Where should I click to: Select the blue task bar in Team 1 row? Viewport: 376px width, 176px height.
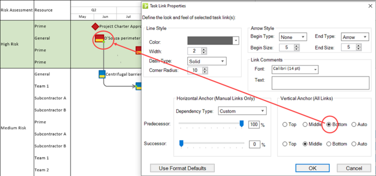(138, 86)
